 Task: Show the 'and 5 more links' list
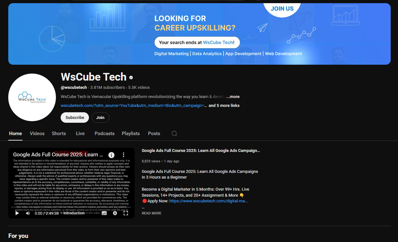224,106
